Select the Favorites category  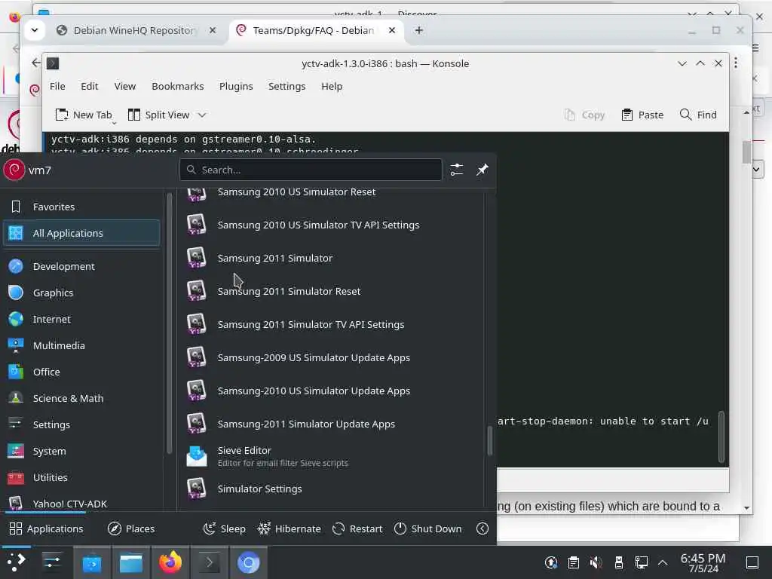pyautogui.click(x=81, y=207)
